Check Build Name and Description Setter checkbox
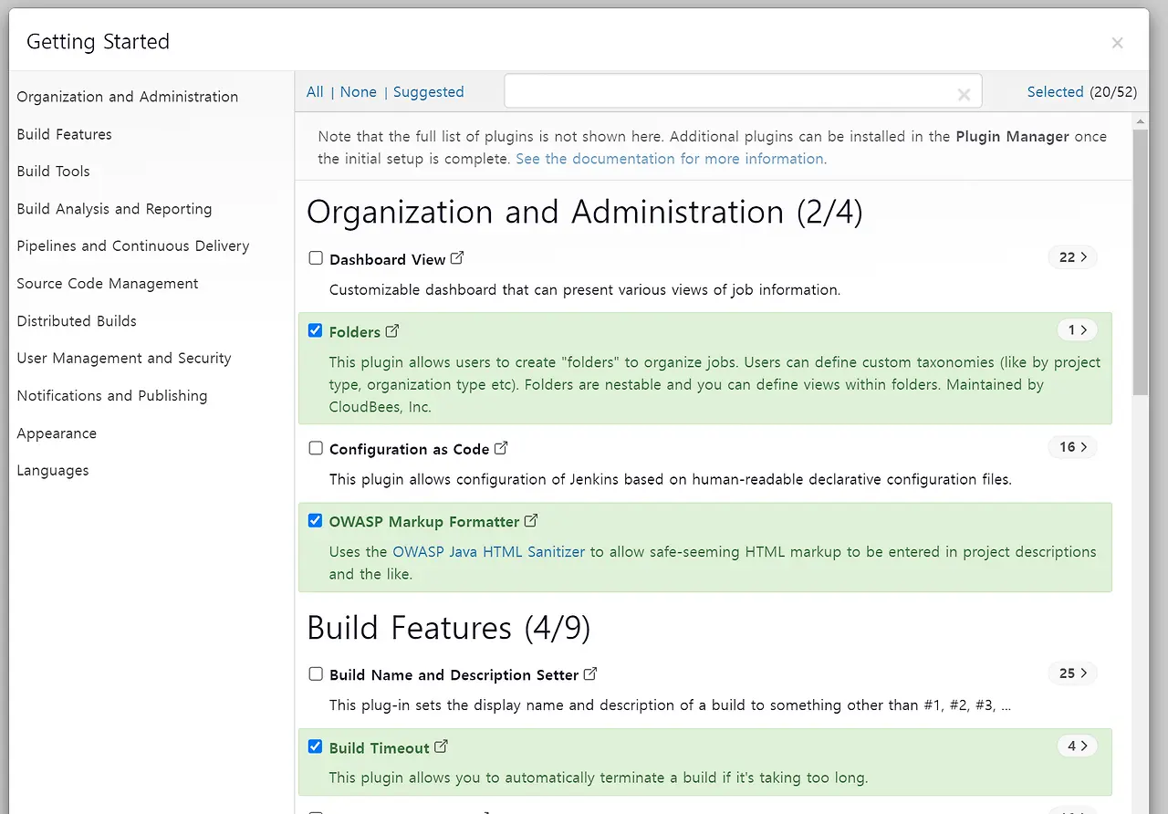This screenshot has width=1168, height=814. pos(316,674)
